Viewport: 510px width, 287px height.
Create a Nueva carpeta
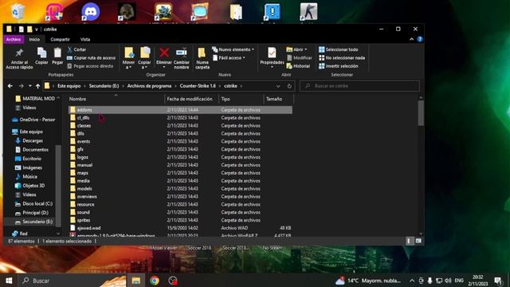pyautogui.click(x=202, y=58)
